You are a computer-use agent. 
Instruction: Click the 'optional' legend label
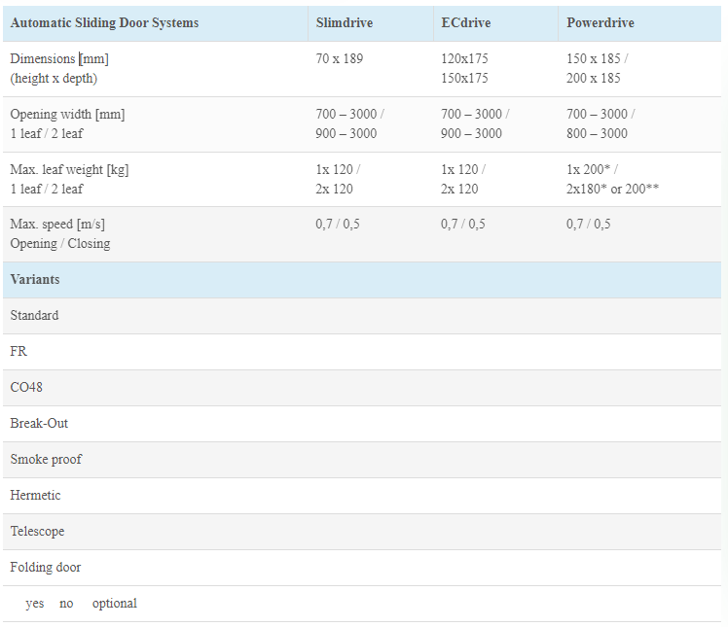coord(115,604)
